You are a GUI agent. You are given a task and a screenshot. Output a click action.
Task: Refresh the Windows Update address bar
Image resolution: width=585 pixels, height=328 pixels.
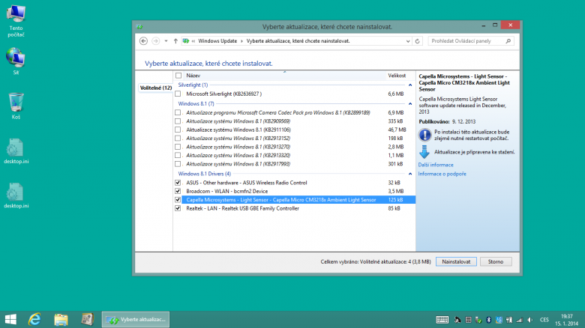point(418,41)
